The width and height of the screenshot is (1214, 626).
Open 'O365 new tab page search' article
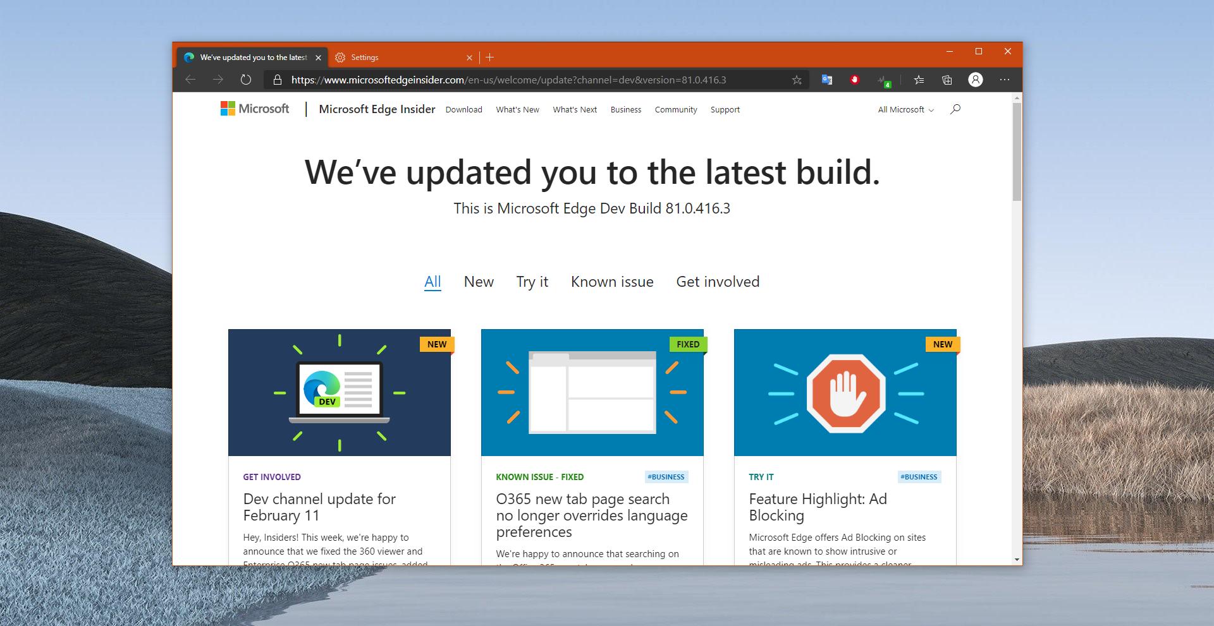[592, 515]
